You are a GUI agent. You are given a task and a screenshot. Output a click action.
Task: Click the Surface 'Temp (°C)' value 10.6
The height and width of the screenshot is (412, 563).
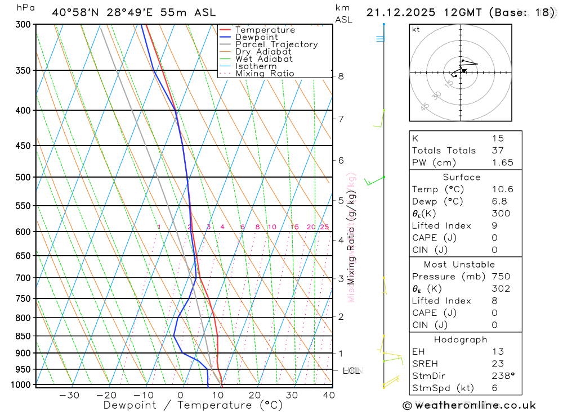[503, 189]
